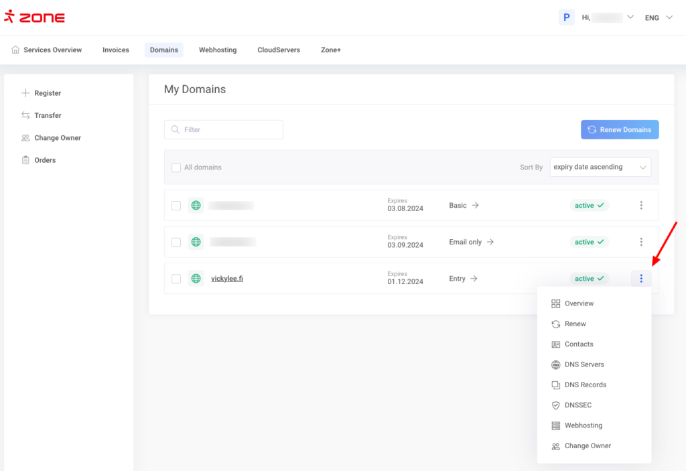
Task: Expand the Sort By expiry date dropdown
Action: (600, 167)
